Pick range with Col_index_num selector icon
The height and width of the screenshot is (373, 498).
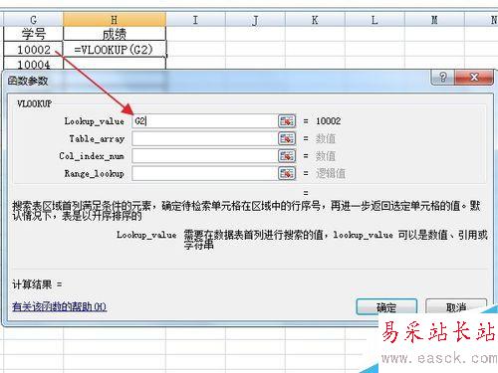click(x=287, y=156)
